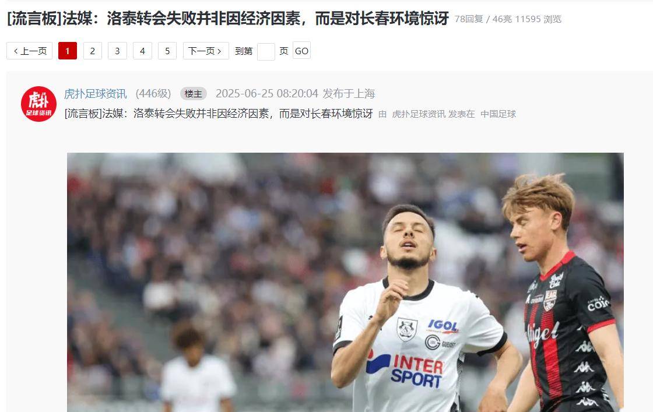Click the post title inside the post body
This screenshot has width=653, height=412.
219,114
